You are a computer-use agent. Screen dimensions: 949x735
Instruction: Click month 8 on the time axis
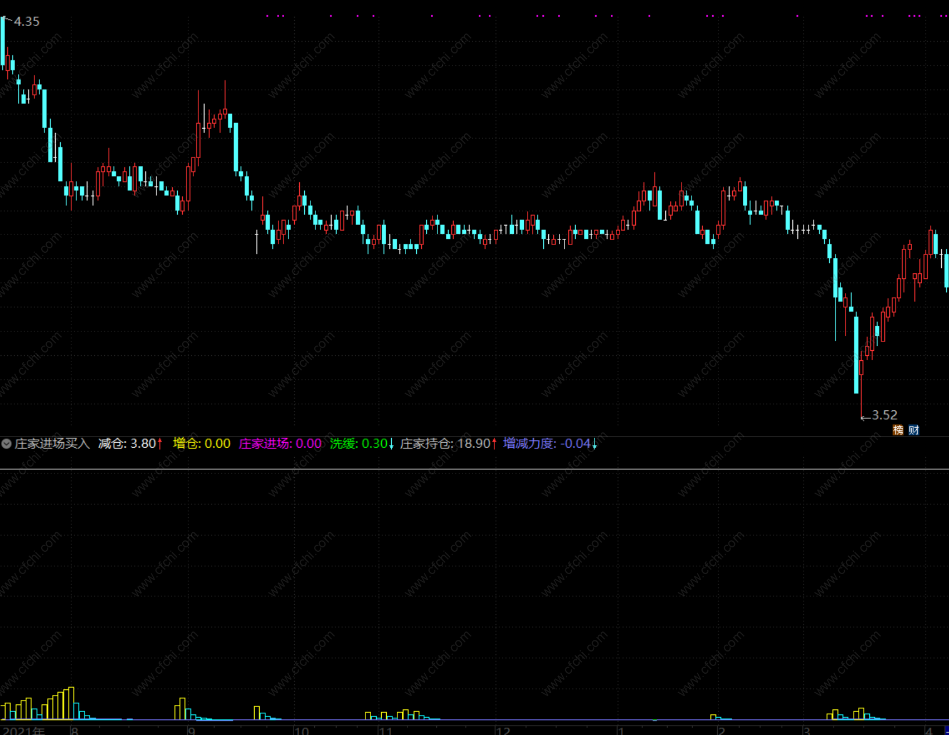pyautogui.click(x=75, y=731)
